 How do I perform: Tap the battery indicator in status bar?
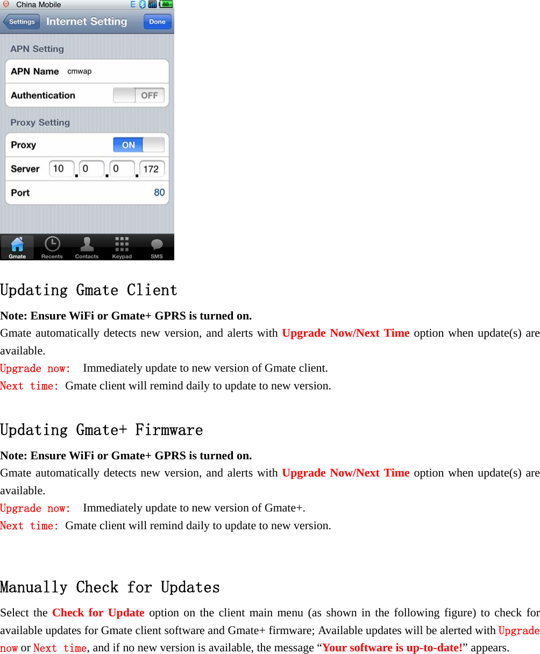tap(166, 4)
